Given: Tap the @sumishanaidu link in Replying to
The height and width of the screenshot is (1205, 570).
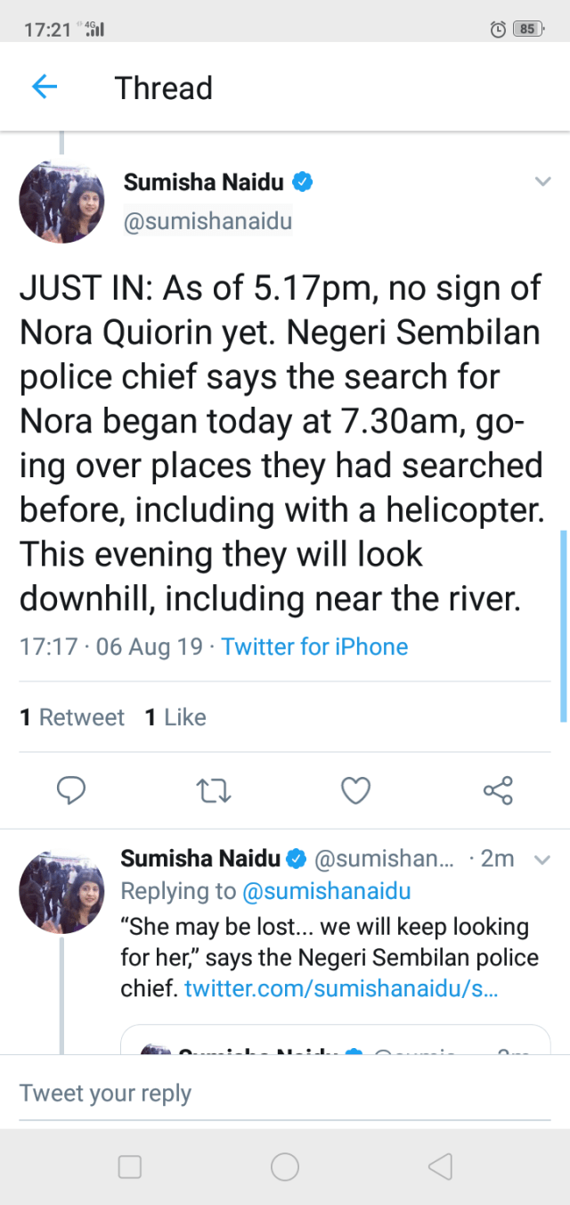Looking at the screenshot, I should coord(326,890).
